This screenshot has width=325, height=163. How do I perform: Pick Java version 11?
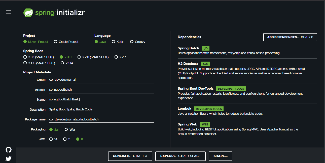(67, 139)
